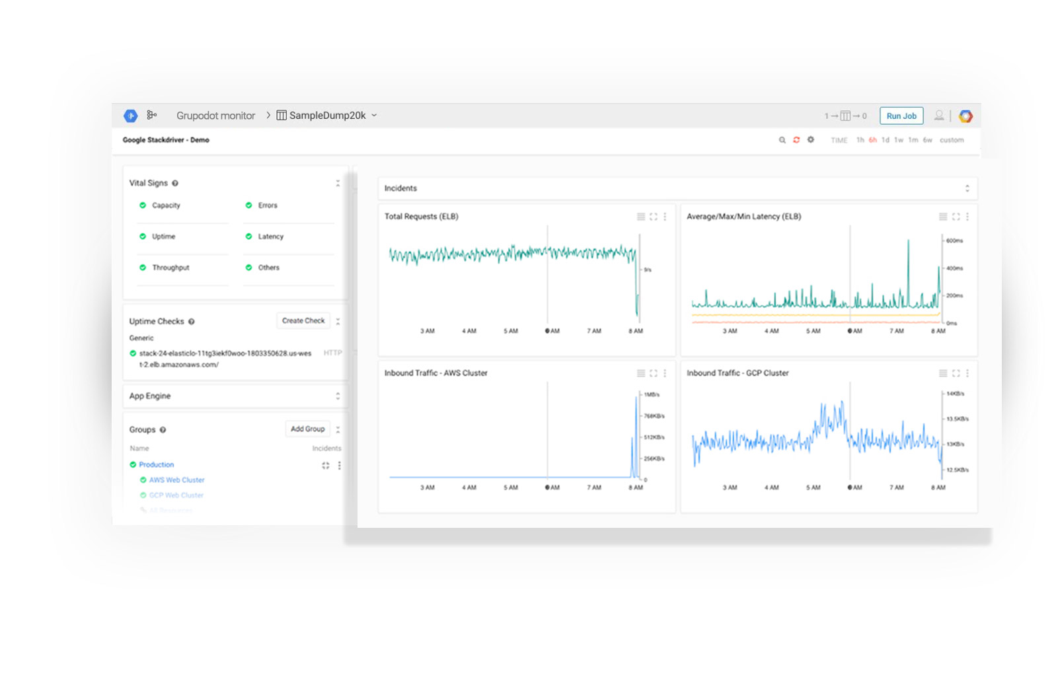This screenshot has height=689, width=1058.
Task: Expand the App Engine panel
Action: pyautogui.click(x=338, y=396)
